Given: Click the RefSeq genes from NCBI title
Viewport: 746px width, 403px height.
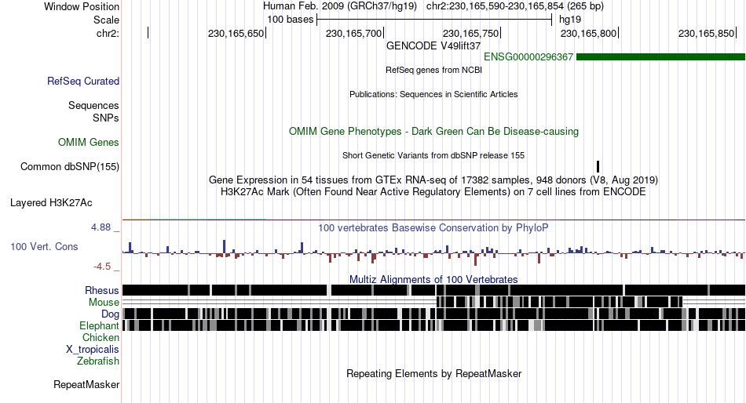Looking at the screenshot, I should point(433,70).
